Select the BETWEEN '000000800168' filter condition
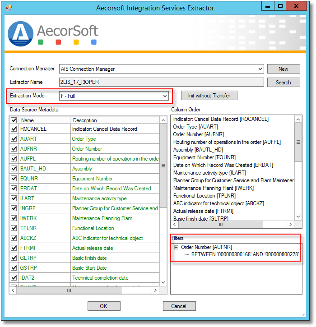316x327 pixels. coord(245,254)
